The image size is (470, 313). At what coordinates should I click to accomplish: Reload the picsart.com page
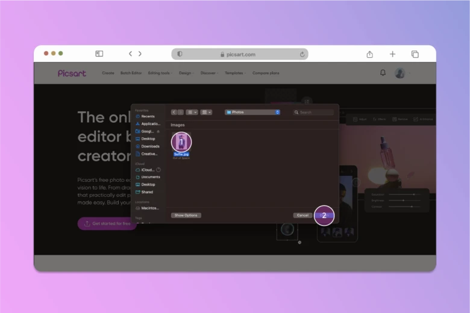tap(302, 54)
